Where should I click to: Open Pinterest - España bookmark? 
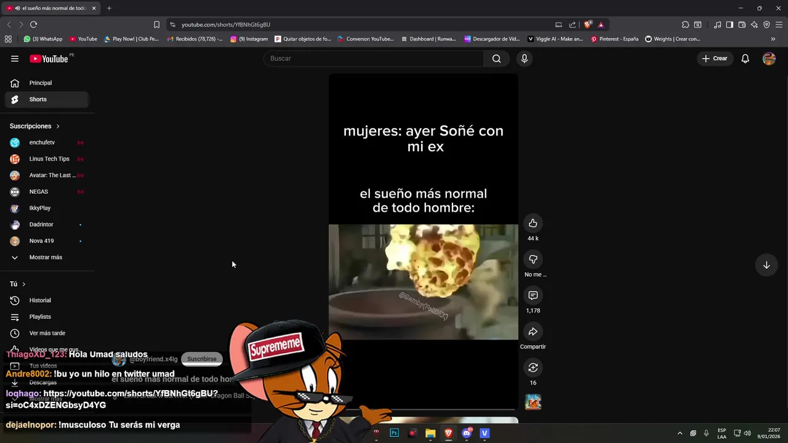(x=614, y=39)
